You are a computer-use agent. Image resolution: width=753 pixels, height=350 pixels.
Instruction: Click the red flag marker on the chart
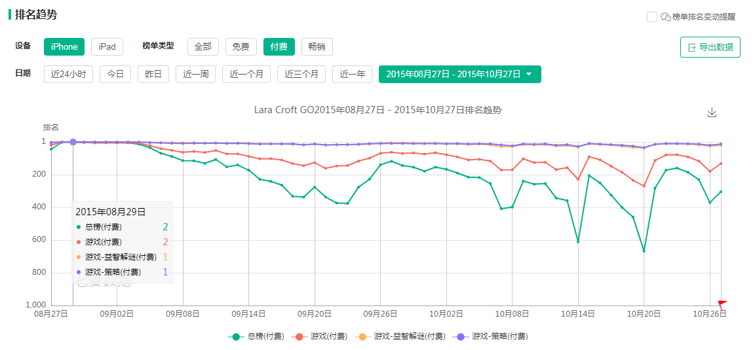pos(722,304)
